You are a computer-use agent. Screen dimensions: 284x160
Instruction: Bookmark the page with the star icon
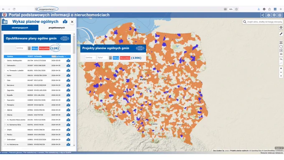pos(236,9)
